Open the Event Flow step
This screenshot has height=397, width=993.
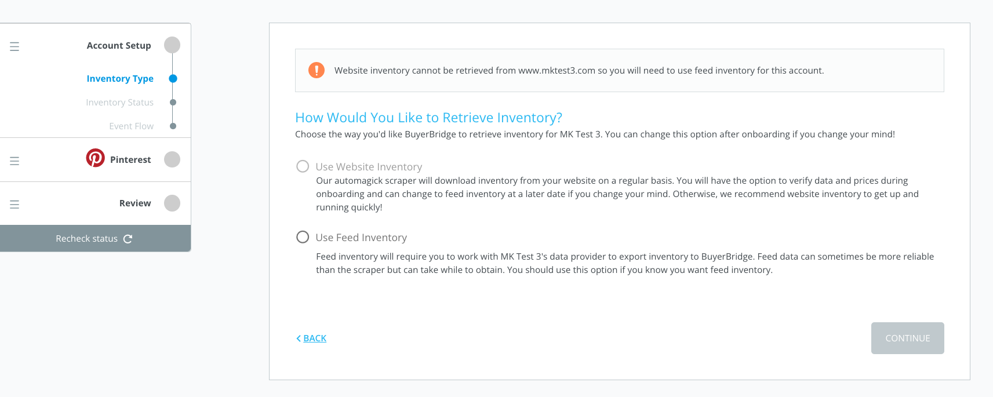(132, 126)
